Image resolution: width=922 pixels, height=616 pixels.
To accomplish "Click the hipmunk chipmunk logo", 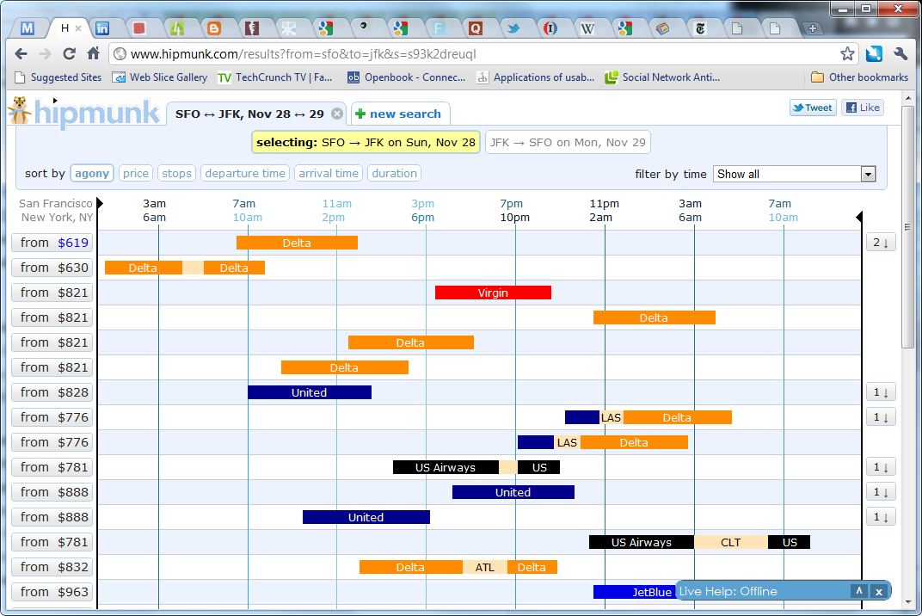I will (x=84, y=112).
